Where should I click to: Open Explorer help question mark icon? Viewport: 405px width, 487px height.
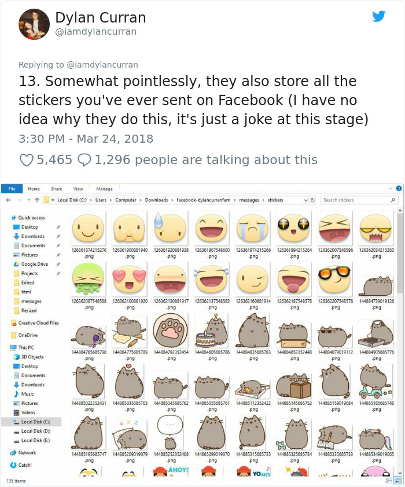pos(399,188)
